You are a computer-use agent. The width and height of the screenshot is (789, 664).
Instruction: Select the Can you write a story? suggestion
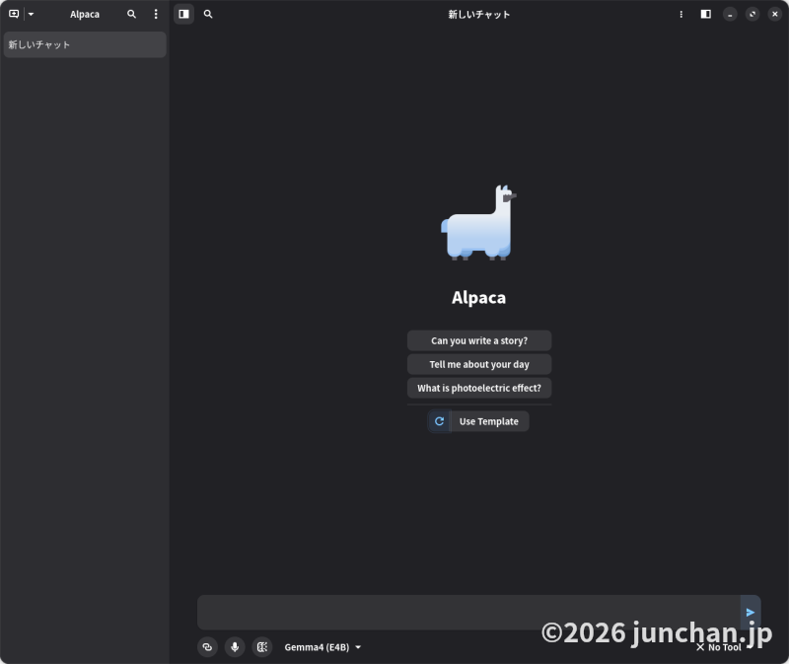tap(479, 340)
